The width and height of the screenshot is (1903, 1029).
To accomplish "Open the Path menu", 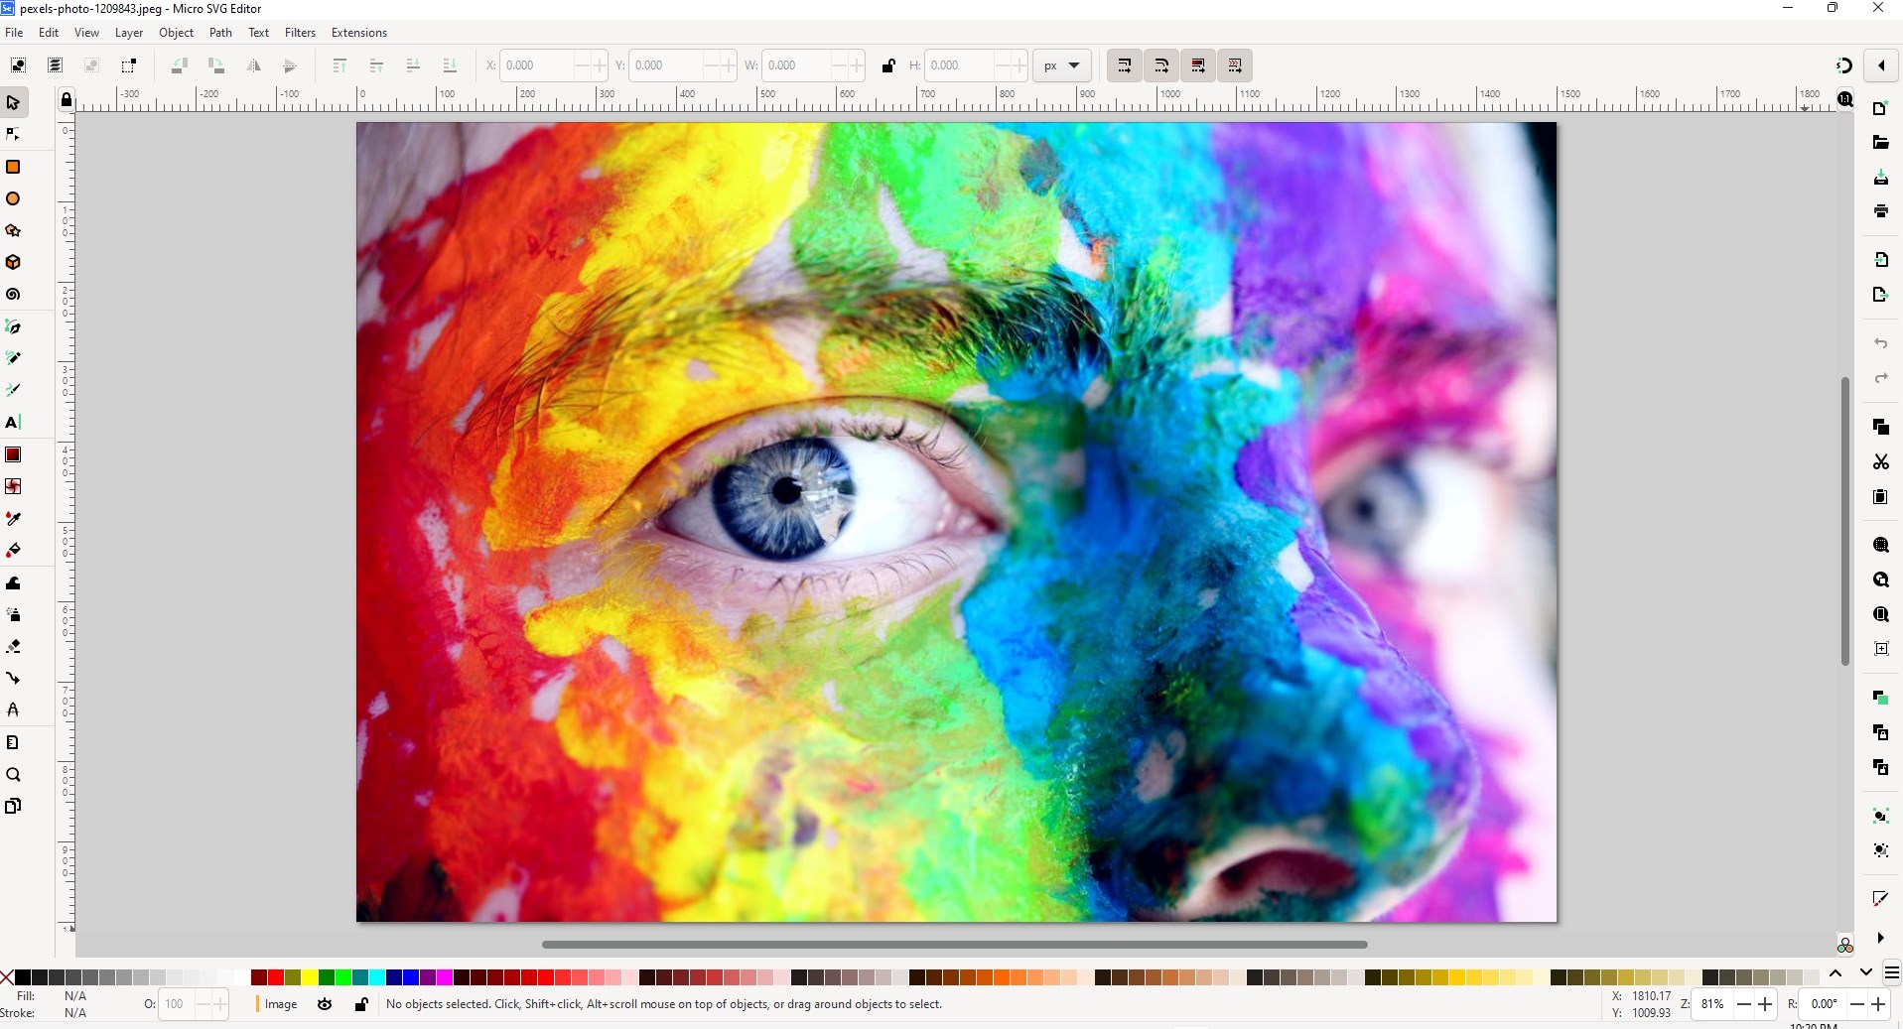I will [220, 33].
